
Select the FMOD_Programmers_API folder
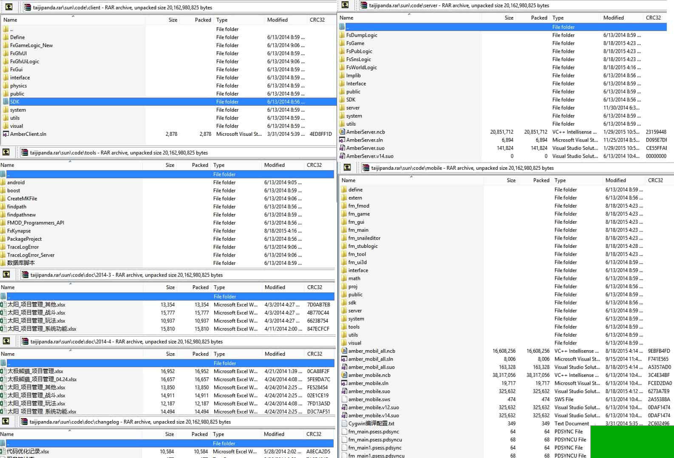click(x=35, y=223)
